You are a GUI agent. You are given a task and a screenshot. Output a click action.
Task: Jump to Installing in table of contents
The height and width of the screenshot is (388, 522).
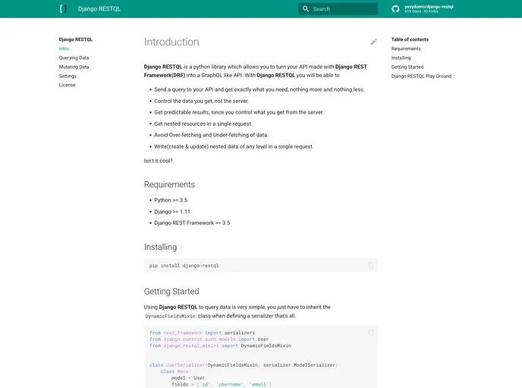[x=401, y=58]
